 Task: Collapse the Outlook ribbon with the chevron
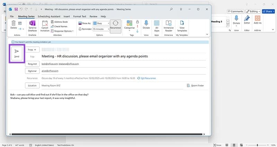pyautogui.click(x=207, y=34)
